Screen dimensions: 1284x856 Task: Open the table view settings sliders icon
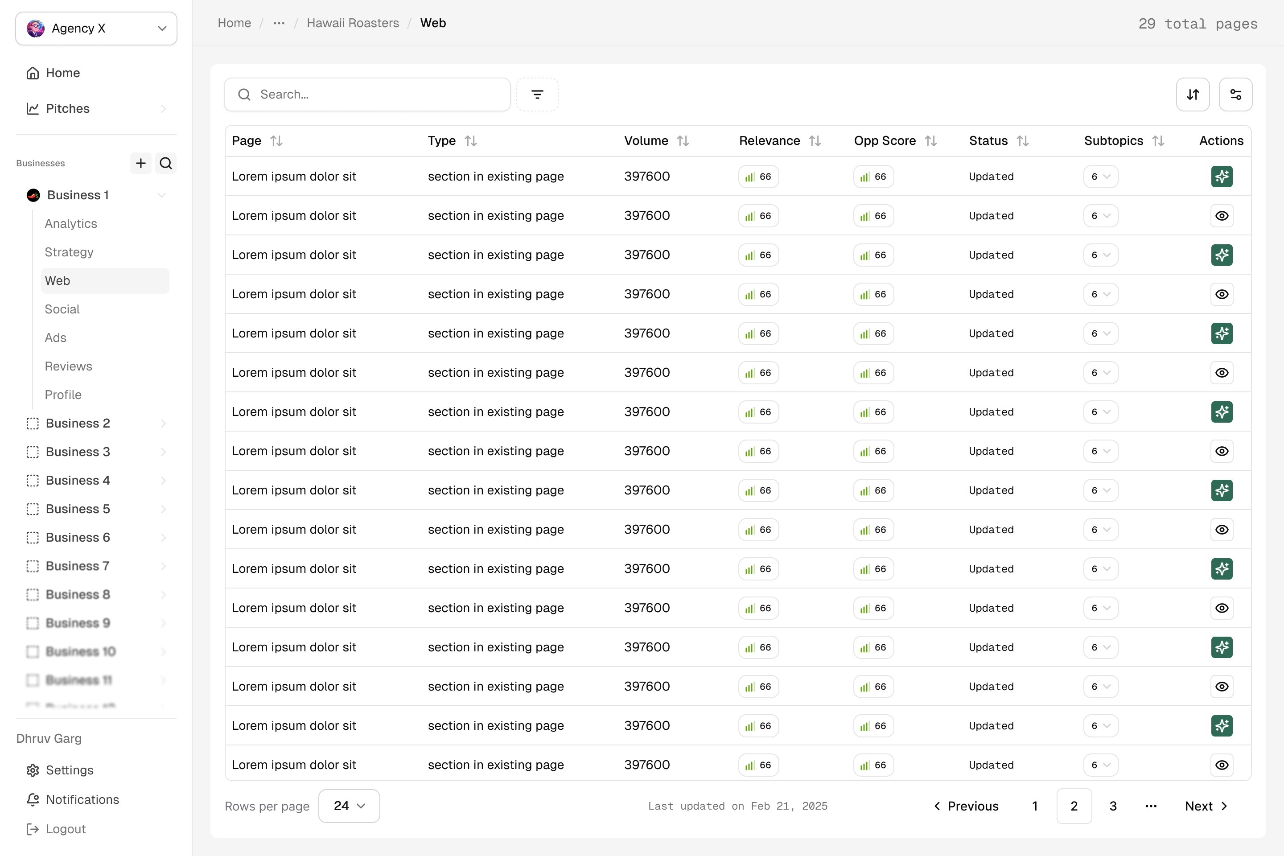coord(1235,95)
